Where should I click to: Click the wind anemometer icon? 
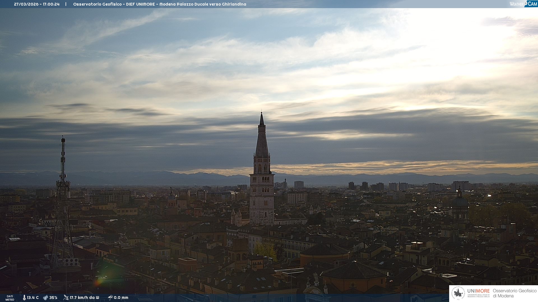click(x=66, y=298)
